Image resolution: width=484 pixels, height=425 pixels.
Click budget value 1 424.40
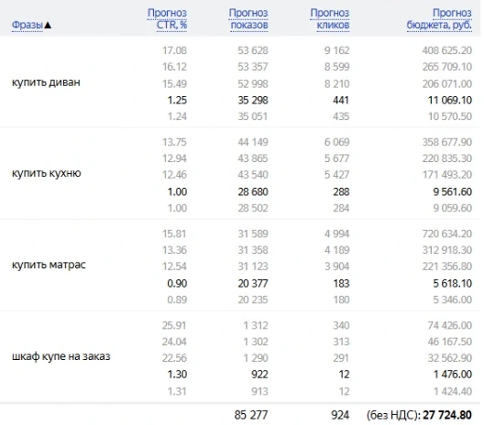(453, 391)
